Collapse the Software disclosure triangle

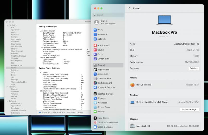tap(7, 101)
